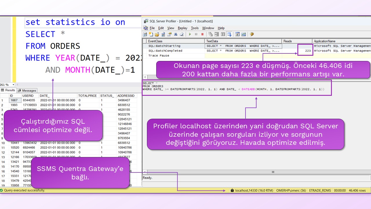Select USERID cell 6924466
The width and height of the screenshot is (371, 209).
pyautogui.click(x=30, y=148)
